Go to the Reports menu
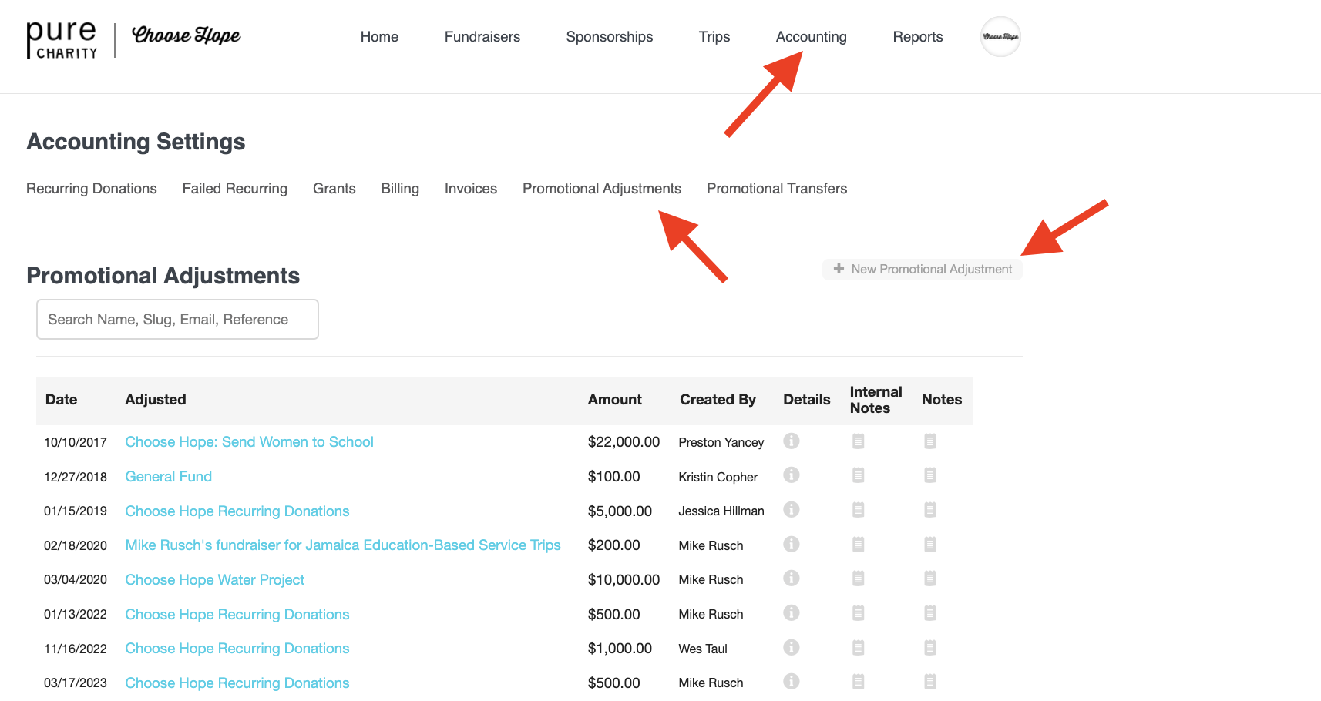This screenshot has height=701, width=1321. coord(917,37)
